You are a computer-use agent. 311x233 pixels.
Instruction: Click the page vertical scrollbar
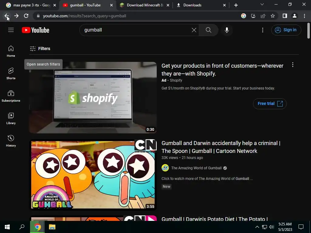(309, 31)
